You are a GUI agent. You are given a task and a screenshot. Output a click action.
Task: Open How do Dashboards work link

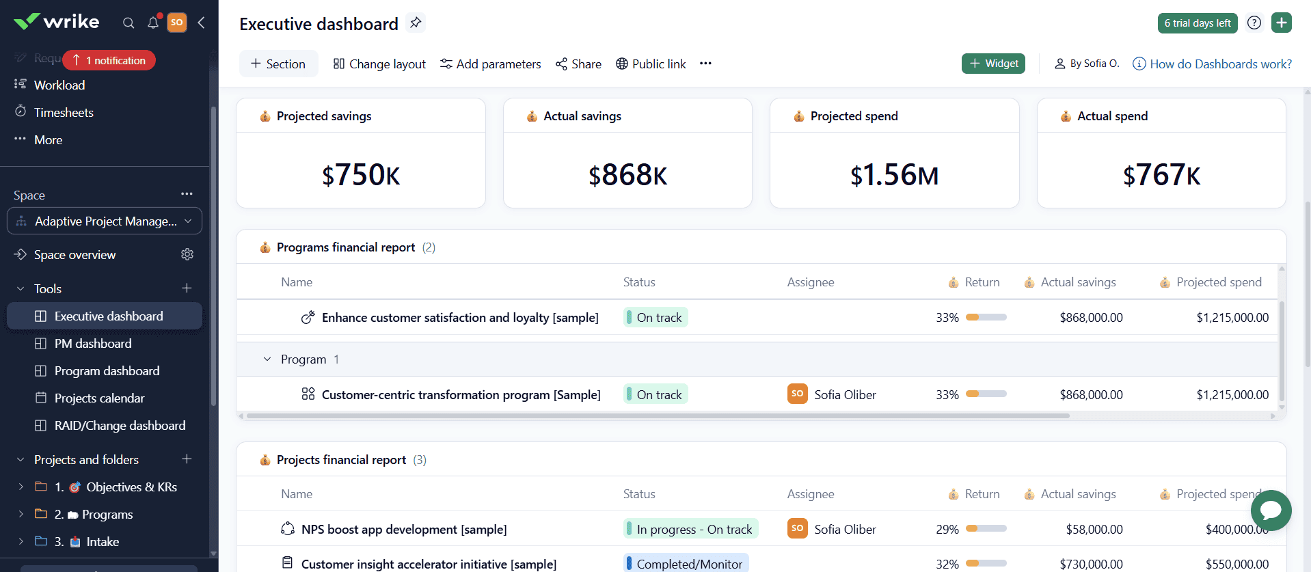pos(1220,64)
